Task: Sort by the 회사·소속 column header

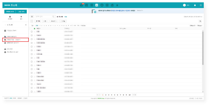Action: point(123,29)
